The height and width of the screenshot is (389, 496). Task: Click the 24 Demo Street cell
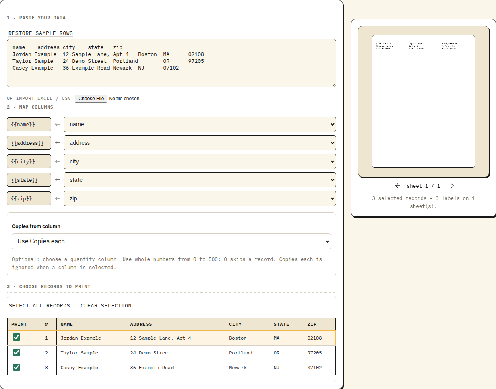pos(176,353)
